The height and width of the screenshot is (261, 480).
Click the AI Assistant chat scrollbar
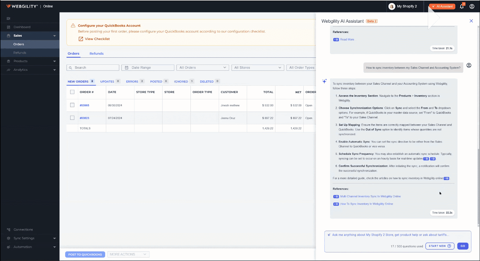pyautogui.click(x=478, y=187)
